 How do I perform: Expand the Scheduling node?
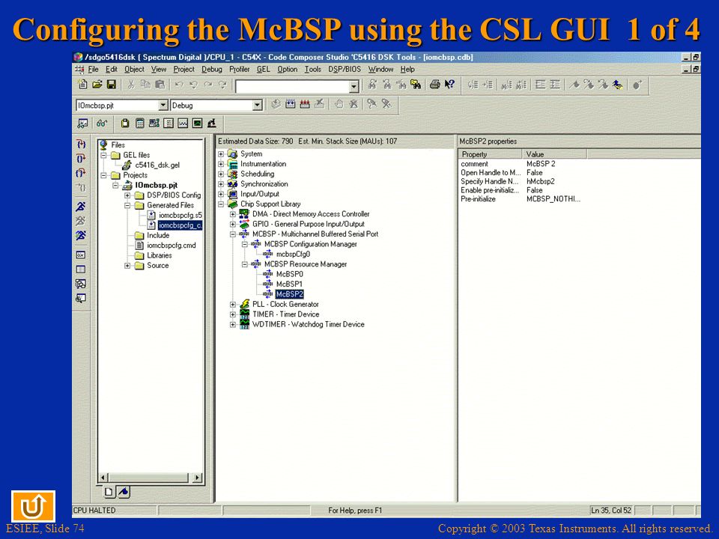[221, 174]
